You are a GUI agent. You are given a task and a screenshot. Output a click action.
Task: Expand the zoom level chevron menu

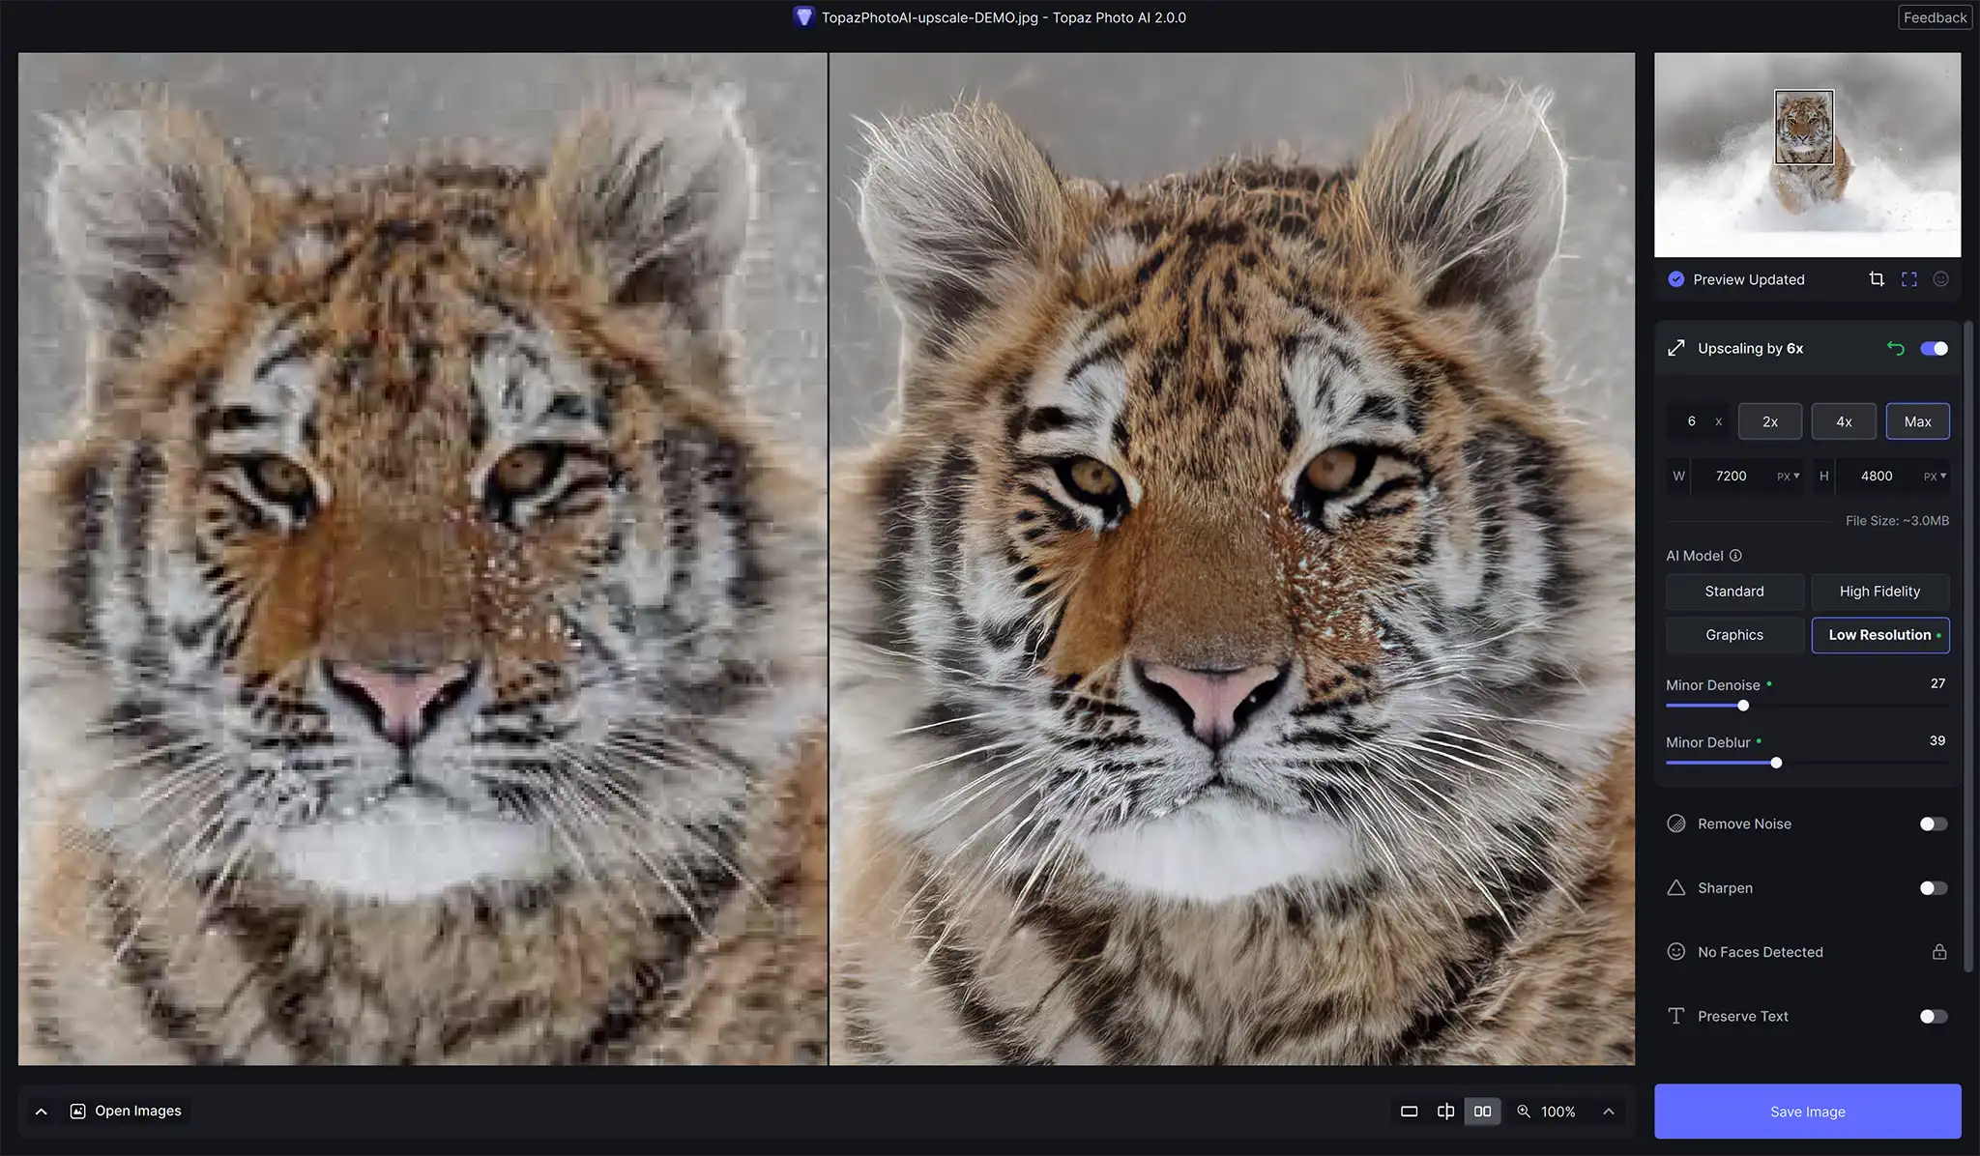pyautogui.click(x=1609, y=1112)
